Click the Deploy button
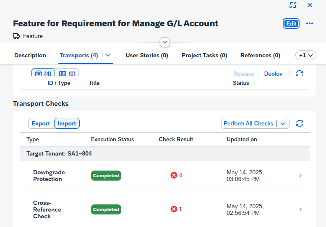 [273, 74]
